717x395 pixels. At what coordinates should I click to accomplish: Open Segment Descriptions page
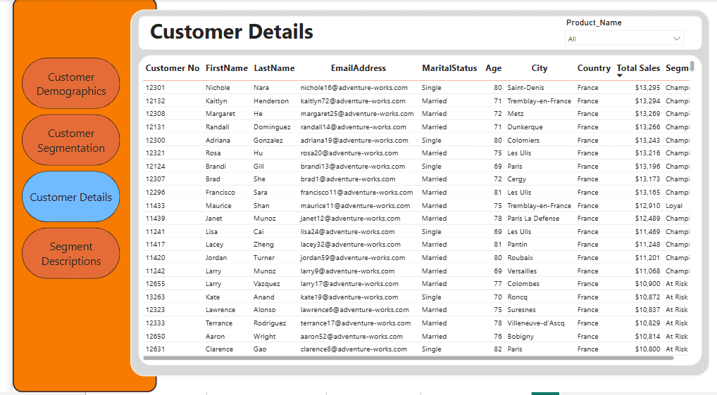coord(71,253)
